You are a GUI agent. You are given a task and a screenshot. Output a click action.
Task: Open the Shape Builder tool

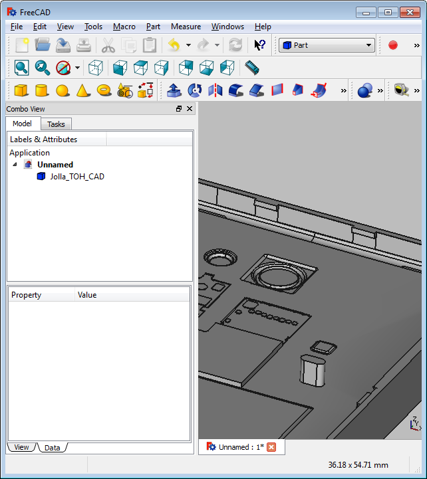(x=146, y=90)
